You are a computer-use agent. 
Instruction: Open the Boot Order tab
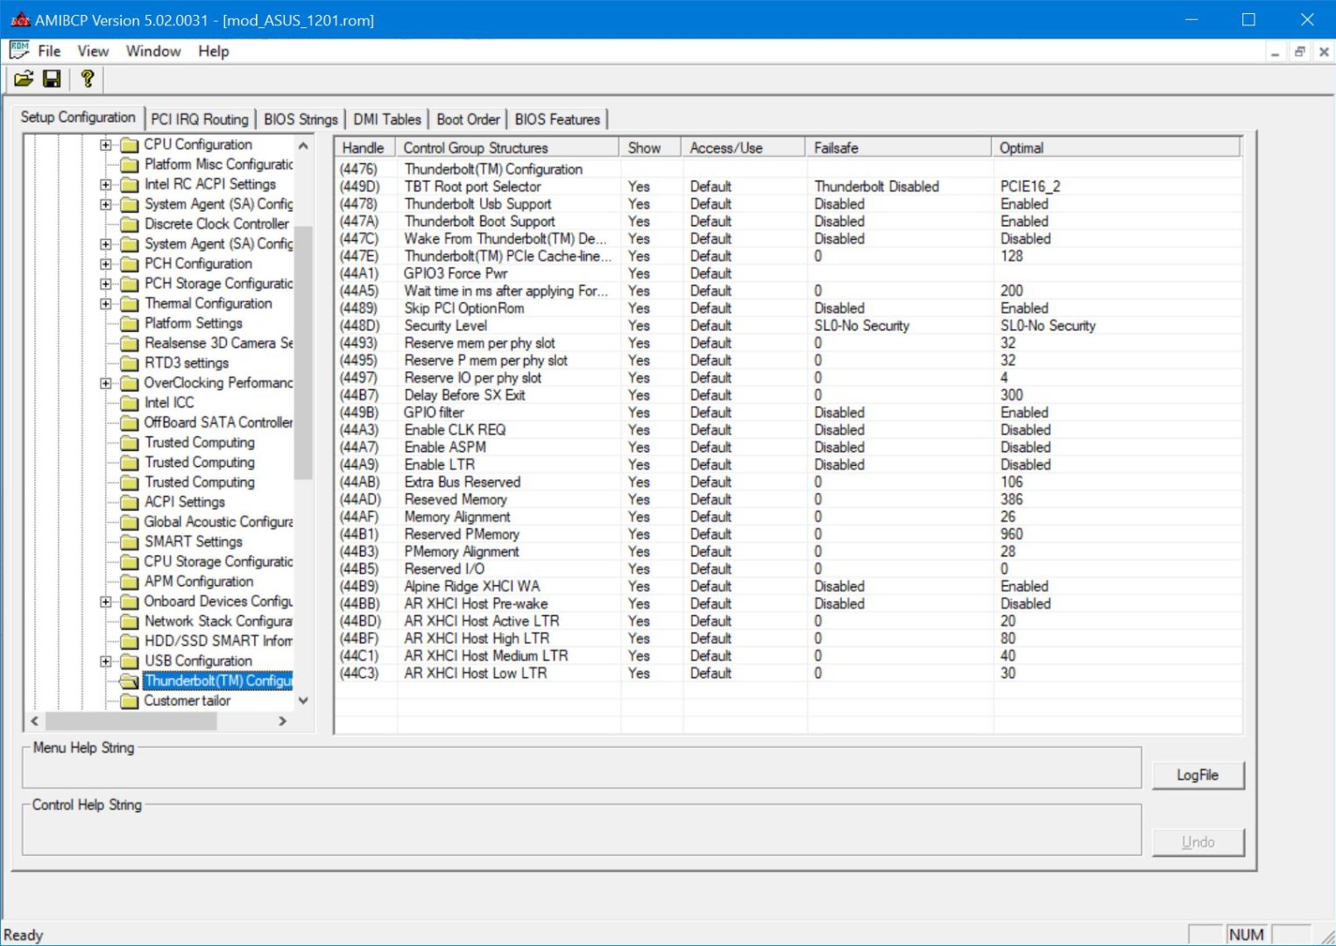[468, 119]
